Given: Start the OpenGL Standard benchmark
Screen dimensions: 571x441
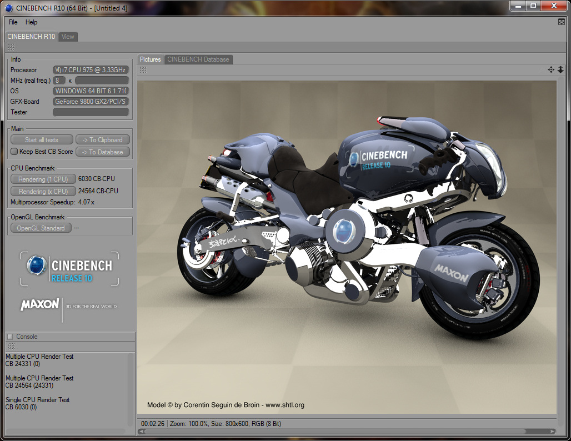Looking at the screenshot, I should tap(41, 228).
